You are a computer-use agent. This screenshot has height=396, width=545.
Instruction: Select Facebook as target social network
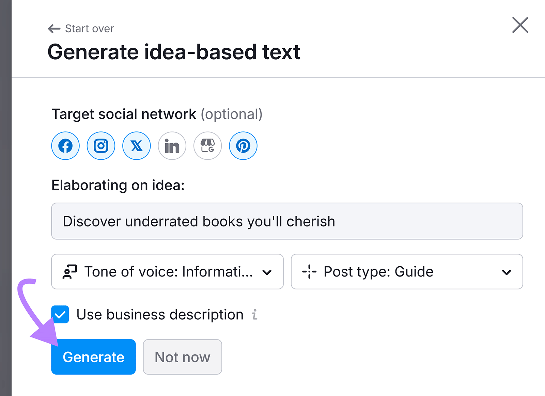pos(65,146)
